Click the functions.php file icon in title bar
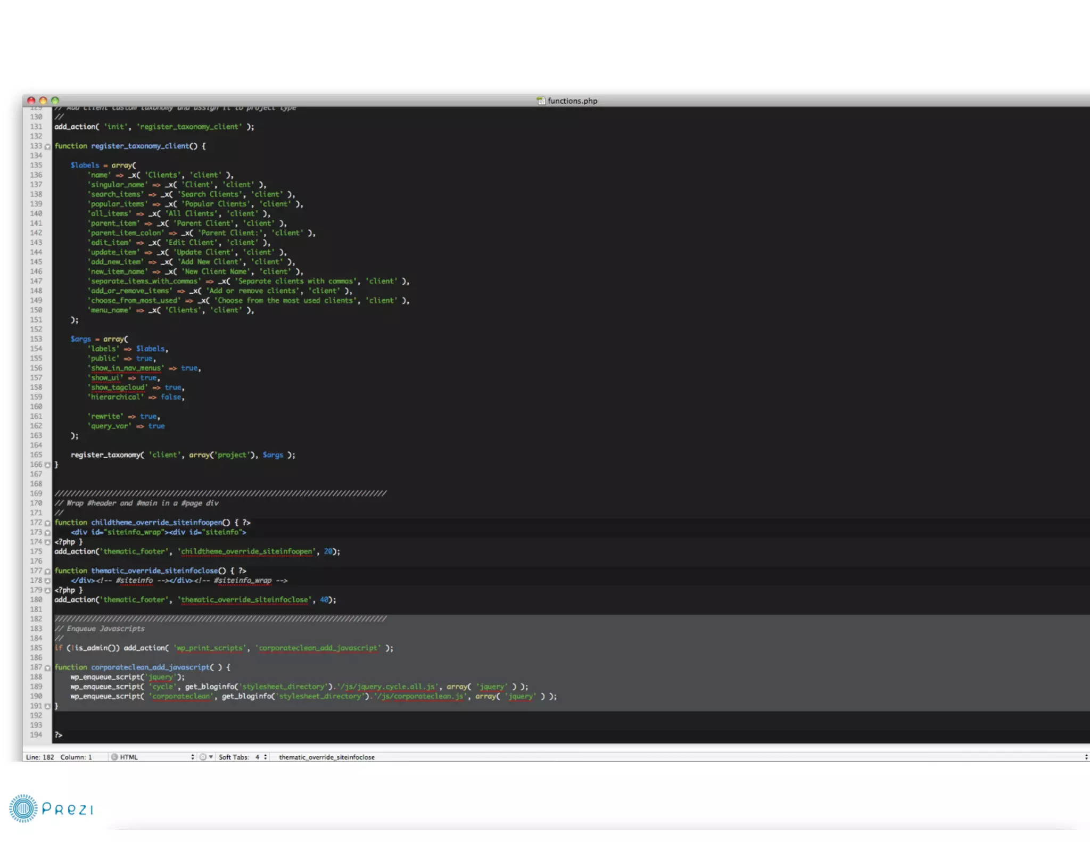1090x842 pixels. [541, 101]
